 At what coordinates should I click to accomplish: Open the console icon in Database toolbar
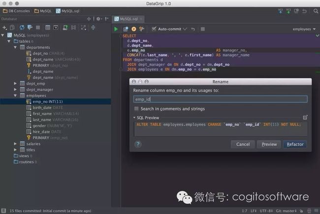pyautogui.click(x=56, y=28)
